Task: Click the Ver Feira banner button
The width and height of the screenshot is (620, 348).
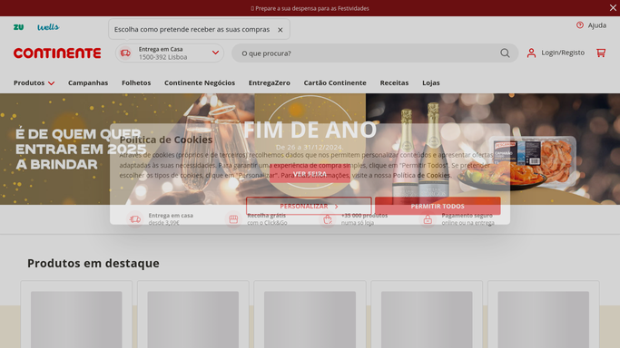Action: click(310, 174)
